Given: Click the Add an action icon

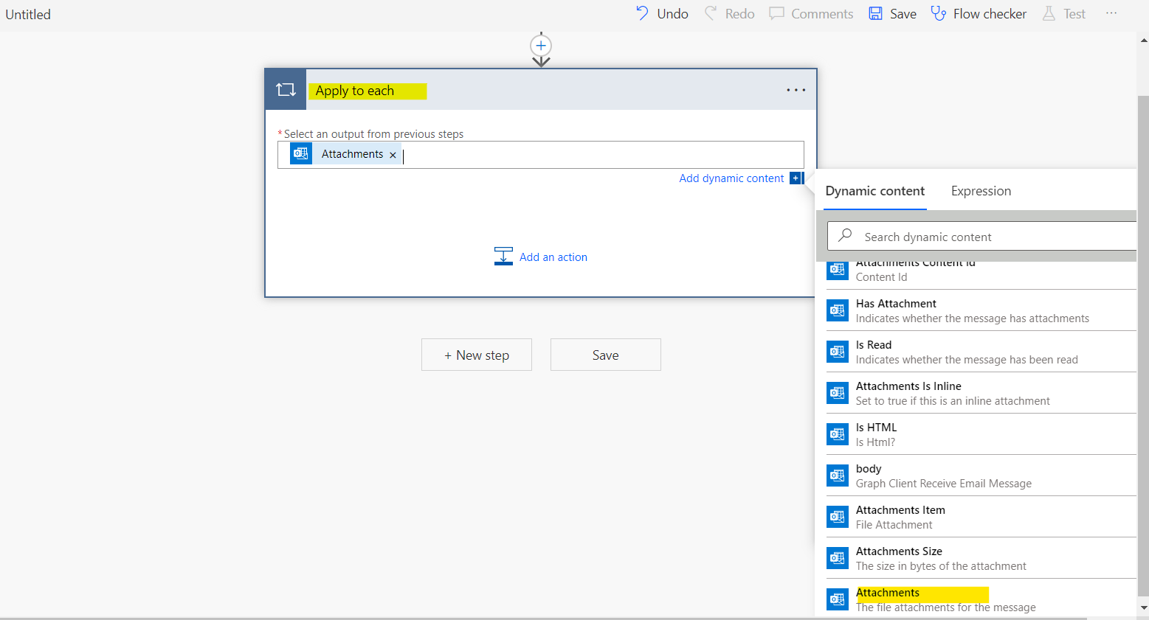Looking at the screenshot, I should [x=503, y=257].
